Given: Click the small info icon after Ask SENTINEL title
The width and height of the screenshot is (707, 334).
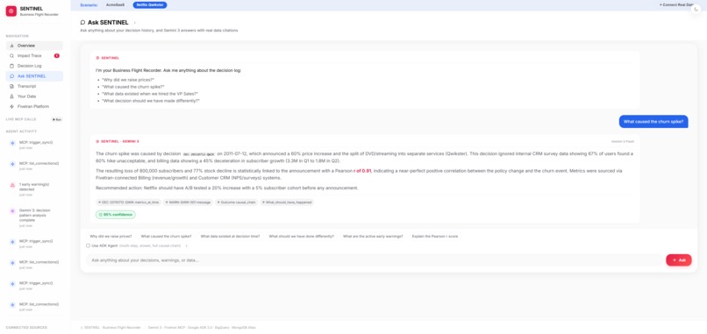Looking at the screenshot, I should 135,23.
